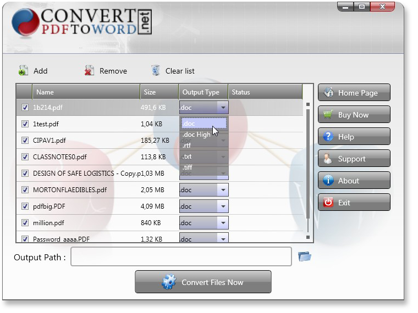
Task: Close the application window
Action: 382,7
